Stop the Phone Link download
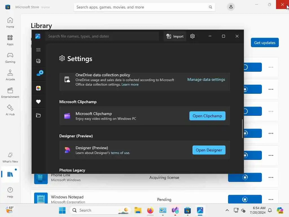Image resolution: width=289 pixels, height=217 pixels. coord(245,177)
